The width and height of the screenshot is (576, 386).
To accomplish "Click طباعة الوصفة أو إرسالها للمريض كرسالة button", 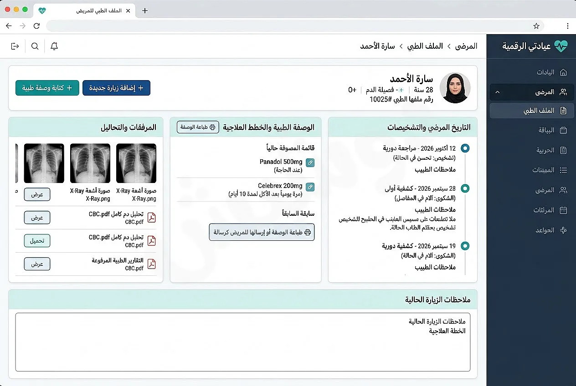I will pos(262,232).
